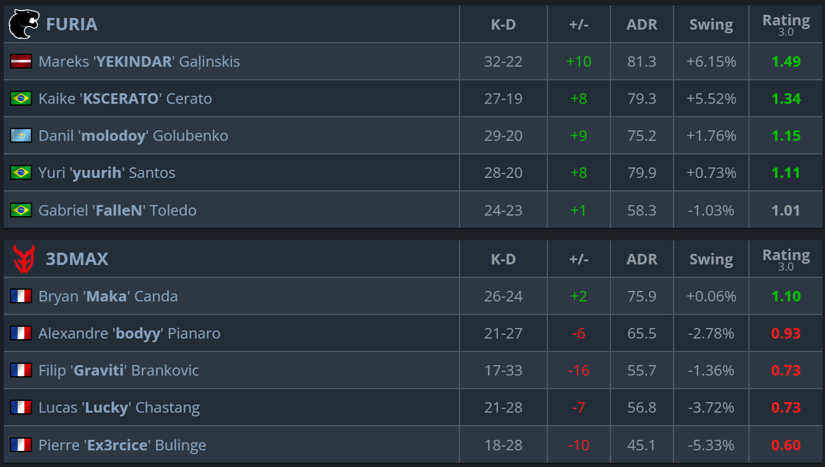Click the 3DMAX red devil logo
Viewport: 825px width, 467px height.
click(24, 259)
